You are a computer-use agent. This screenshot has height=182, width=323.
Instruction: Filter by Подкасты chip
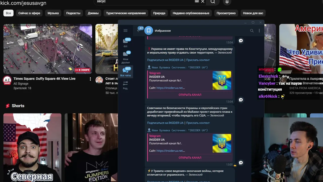pos(73,13)
